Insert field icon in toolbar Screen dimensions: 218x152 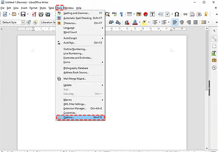(x=167, y=14)
